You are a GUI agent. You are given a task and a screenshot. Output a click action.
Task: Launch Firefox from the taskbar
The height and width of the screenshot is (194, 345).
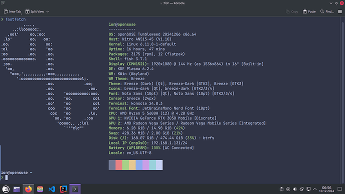[28, 189]
